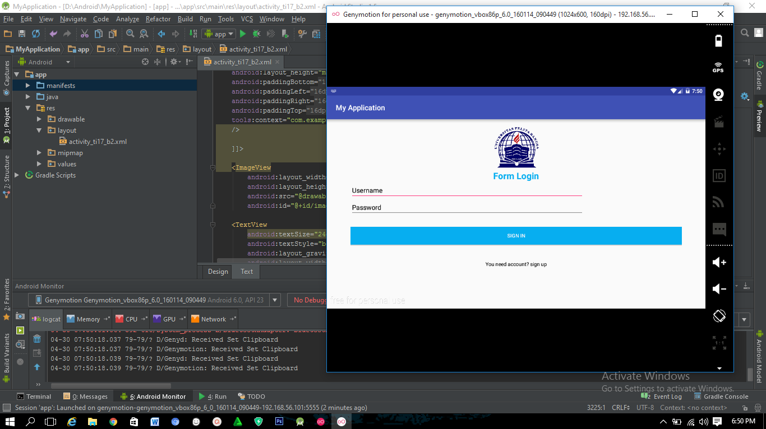Open the device selector in Android Monitor
The height and width of the screenshot is (429, 766).
click(275, 300)
